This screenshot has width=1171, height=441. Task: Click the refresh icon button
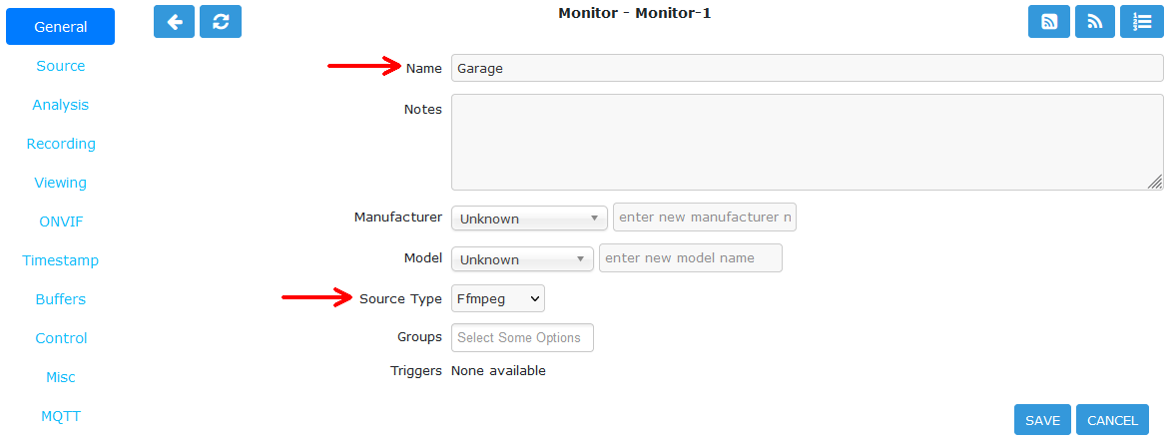(x=221, y=22)
